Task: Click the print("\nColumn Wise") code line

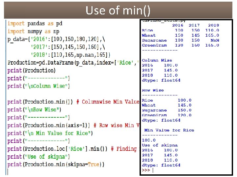Action: (39, 86)
